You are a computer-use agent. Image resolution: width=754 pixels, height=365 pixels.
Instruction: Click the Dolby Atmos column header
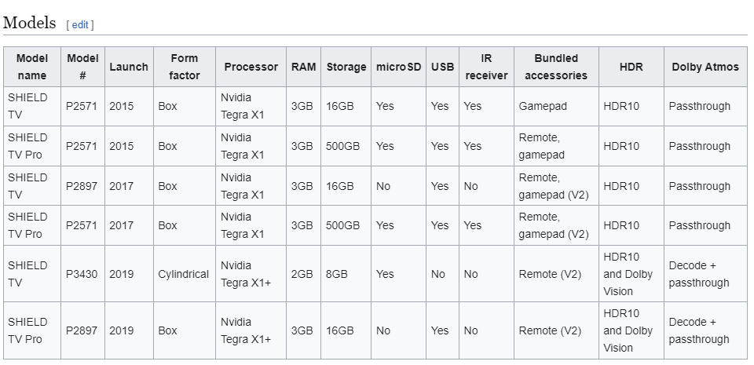click(705, 67)
